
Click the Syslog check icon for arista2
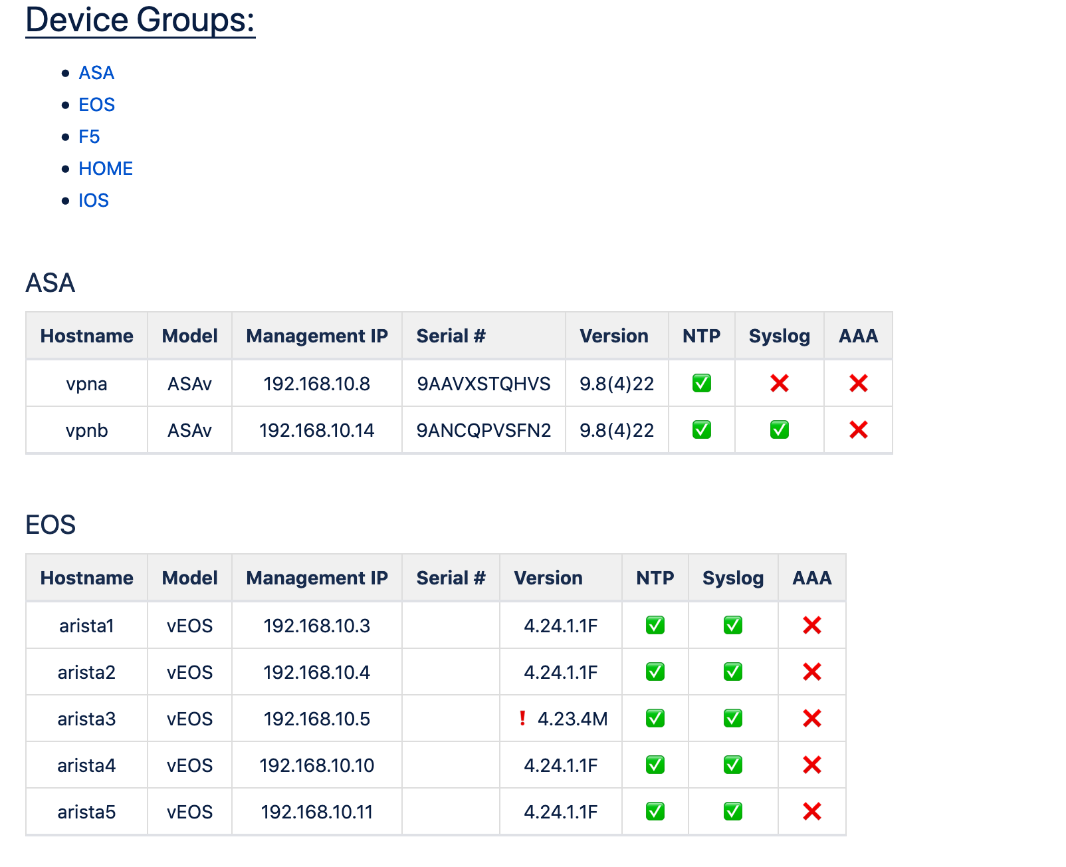[x=733, y=672]
